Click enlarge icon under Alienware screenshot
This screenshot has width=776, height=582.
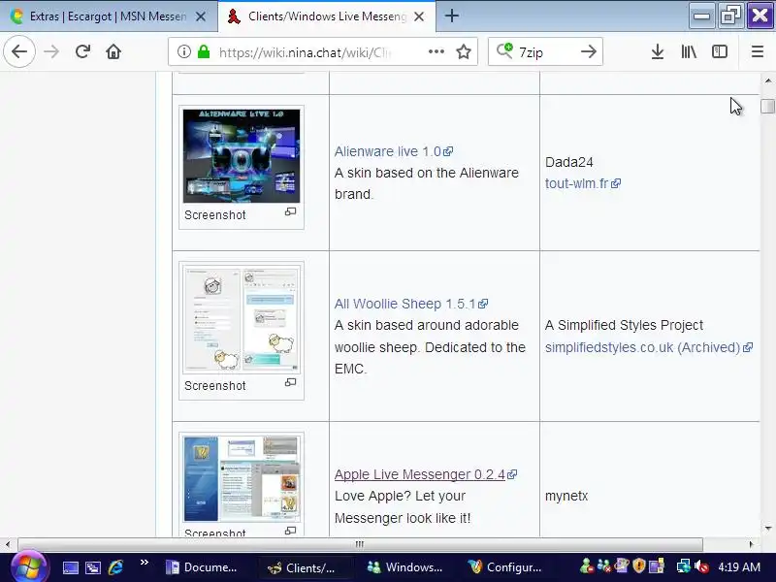[x=290, y=211]
